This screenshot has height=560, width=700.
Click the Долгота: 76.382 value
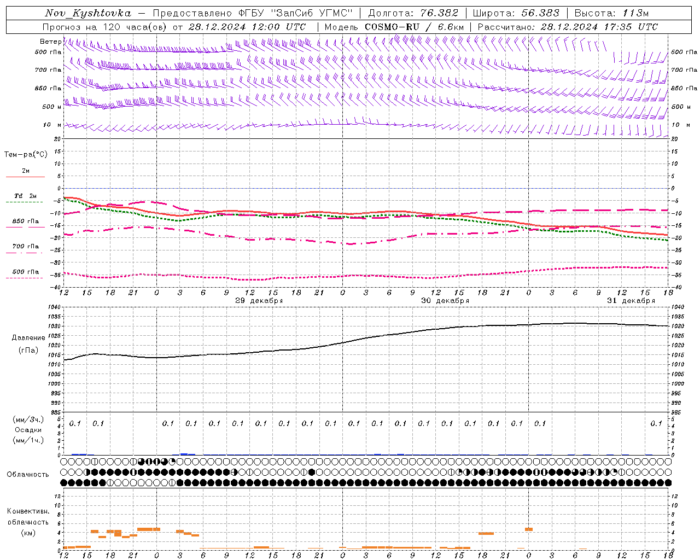click(413, 13)
